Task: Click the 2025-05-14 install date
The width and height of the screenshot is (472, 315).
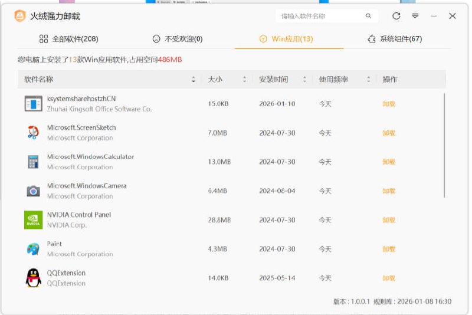Action: click(x=277, y=278)
